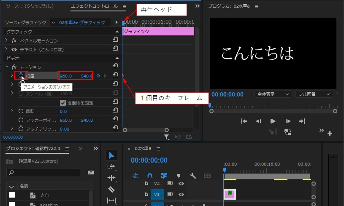Toggle V1 track output eye
The width and height of the screenshot is (344, 206).
[181, 194]
